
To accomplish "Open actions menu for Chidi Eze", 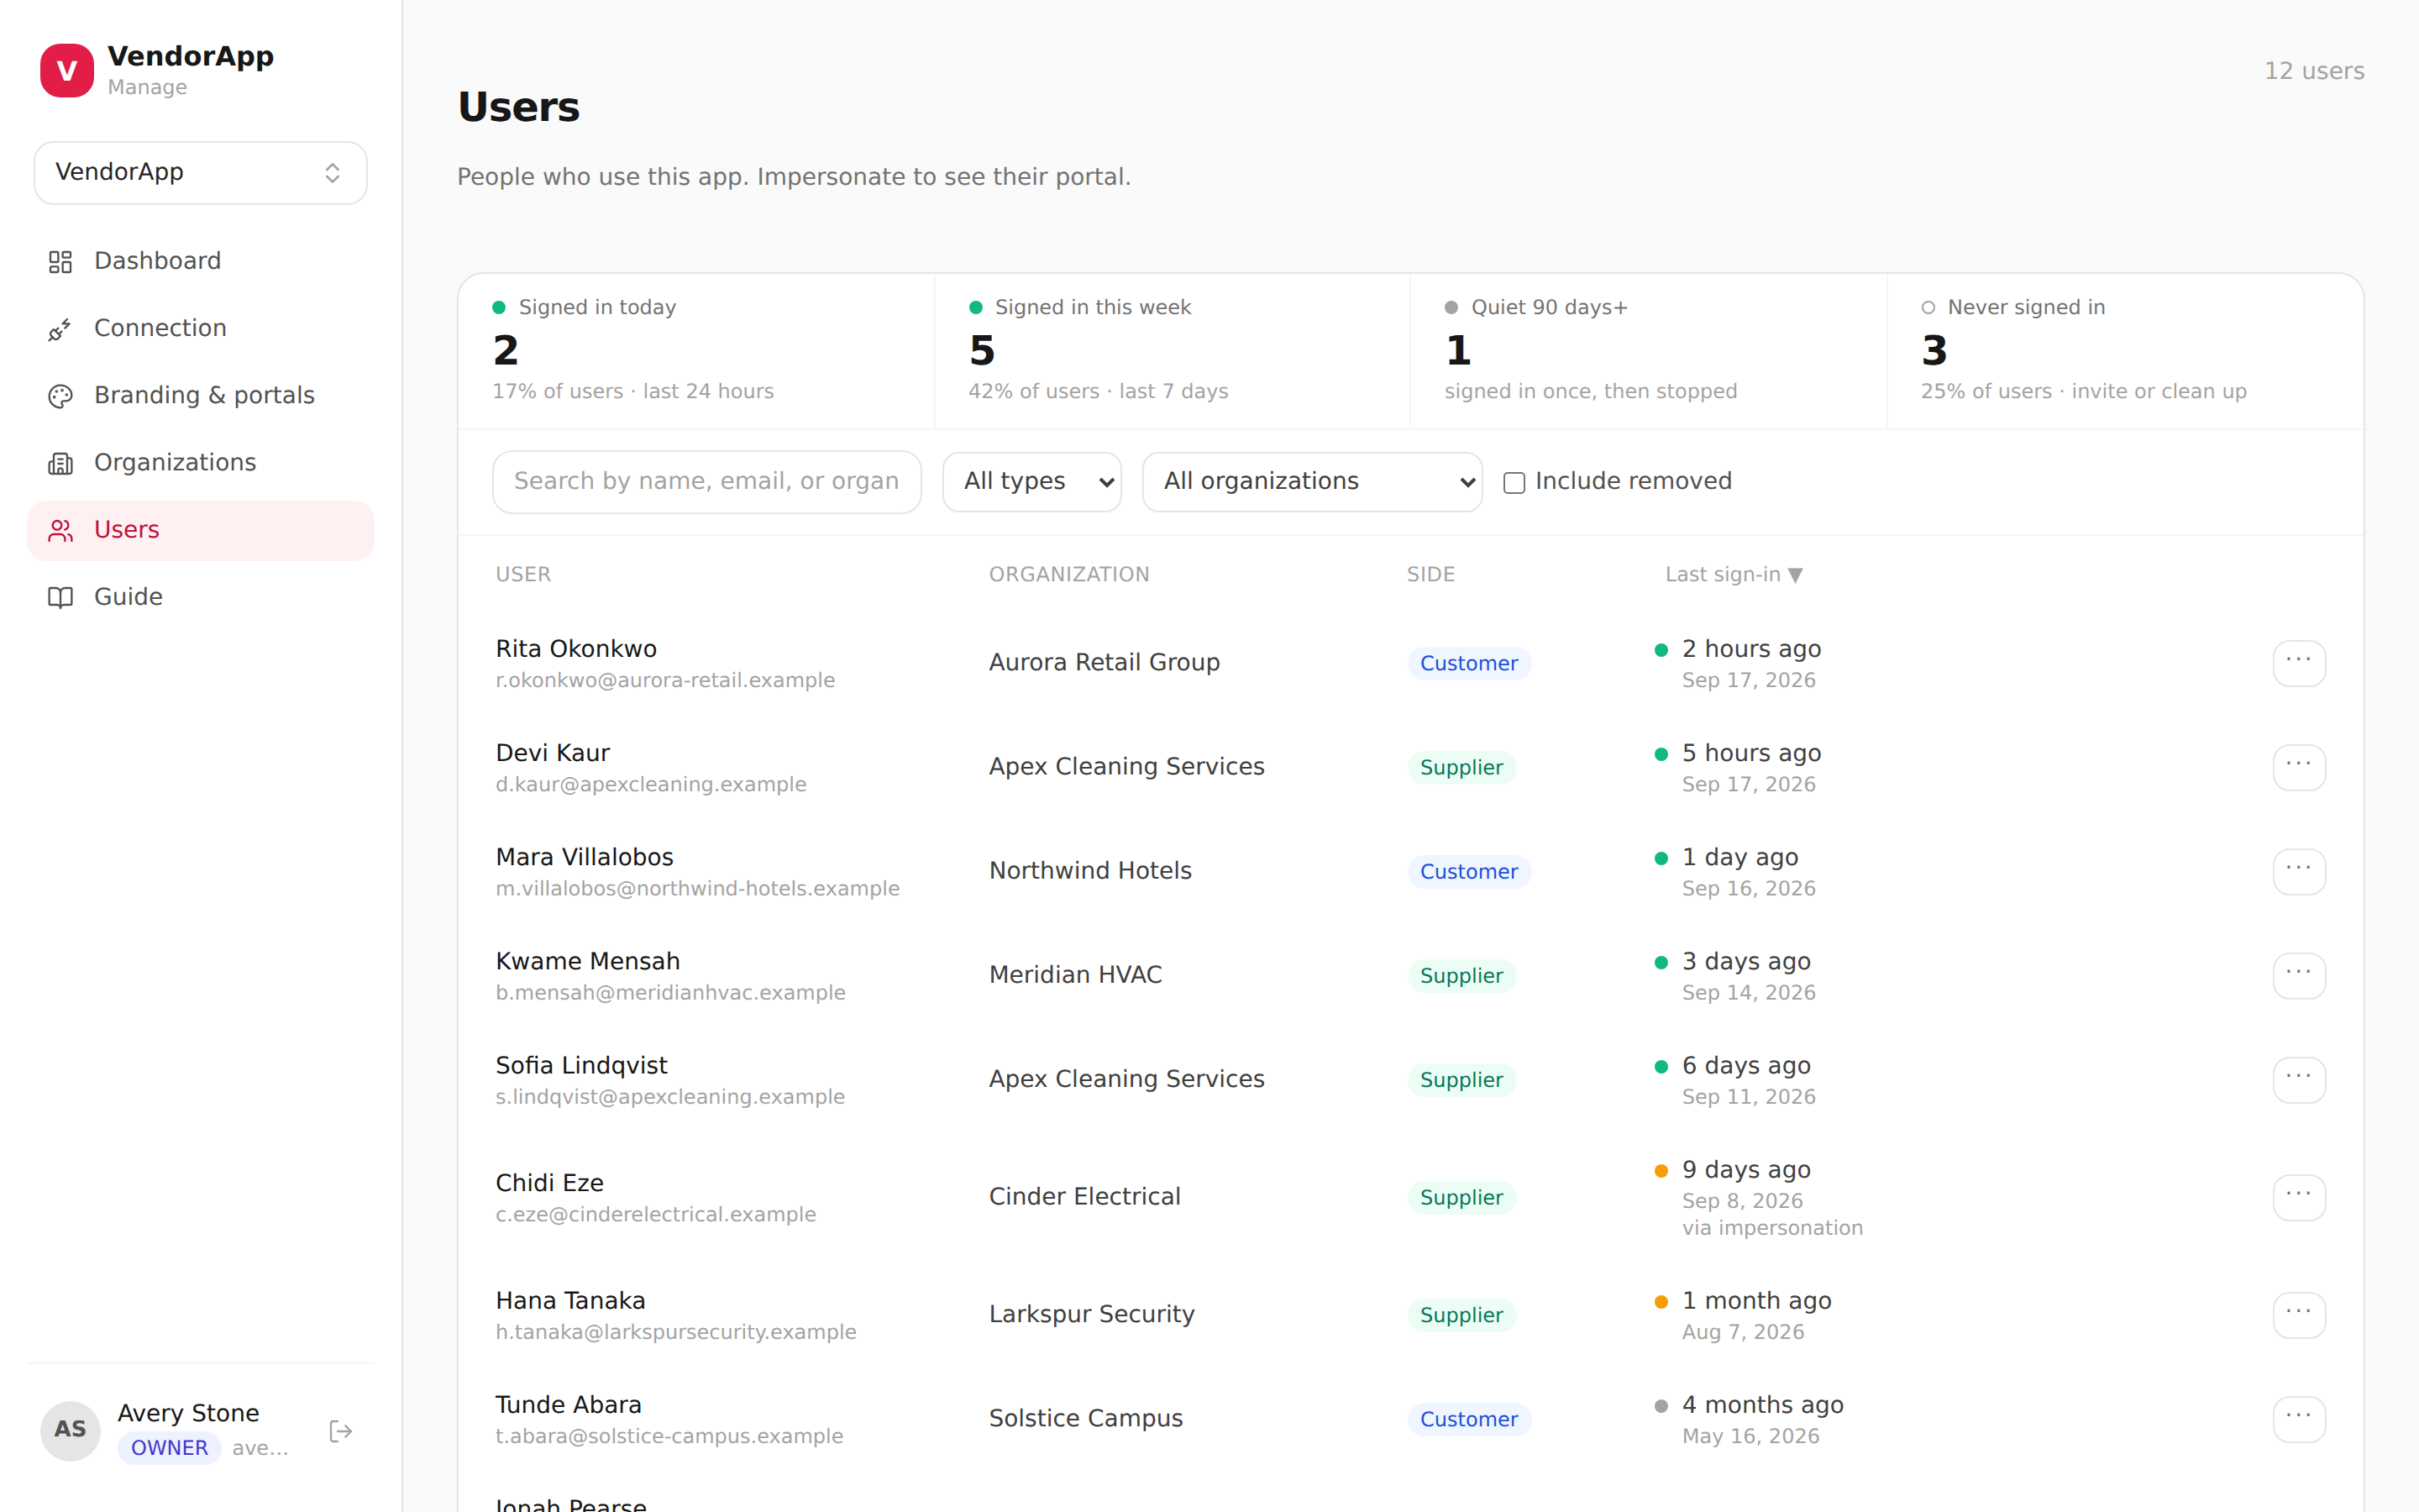I will [2298, 1197].
